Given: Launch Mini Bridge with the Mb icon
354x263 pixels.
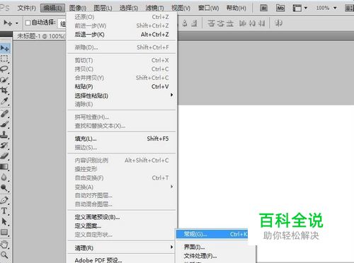Looking at the screenshot, I should (x=280, y=8).
